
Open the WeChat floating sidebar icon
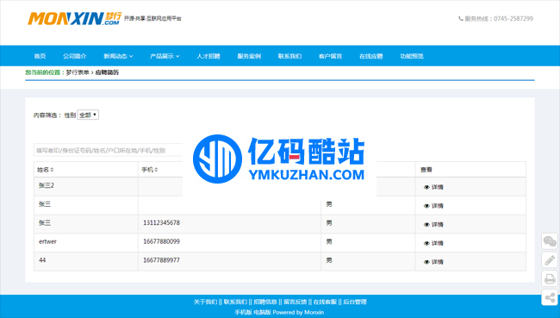point(550,241)
